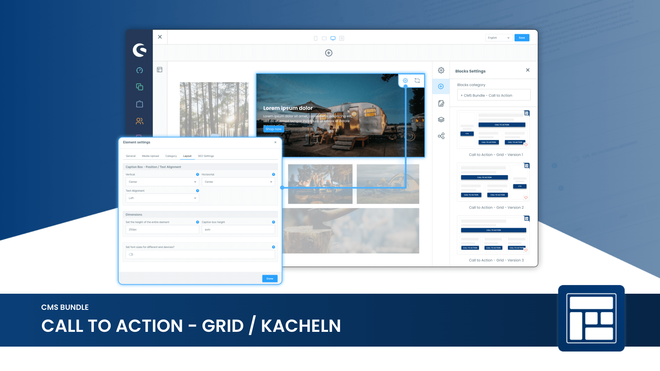Open the English language dropdown

coord(498,38)
